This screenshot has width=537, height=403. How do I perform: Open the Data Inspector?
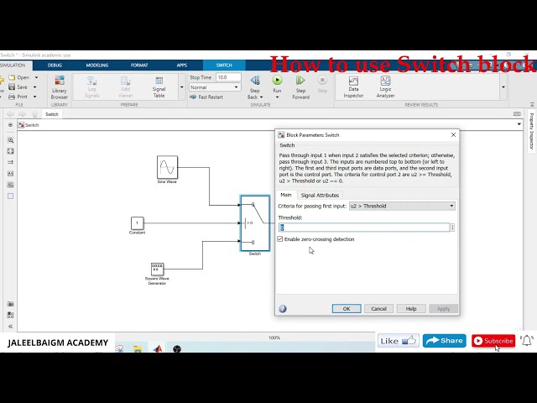[x=353, y=87]
